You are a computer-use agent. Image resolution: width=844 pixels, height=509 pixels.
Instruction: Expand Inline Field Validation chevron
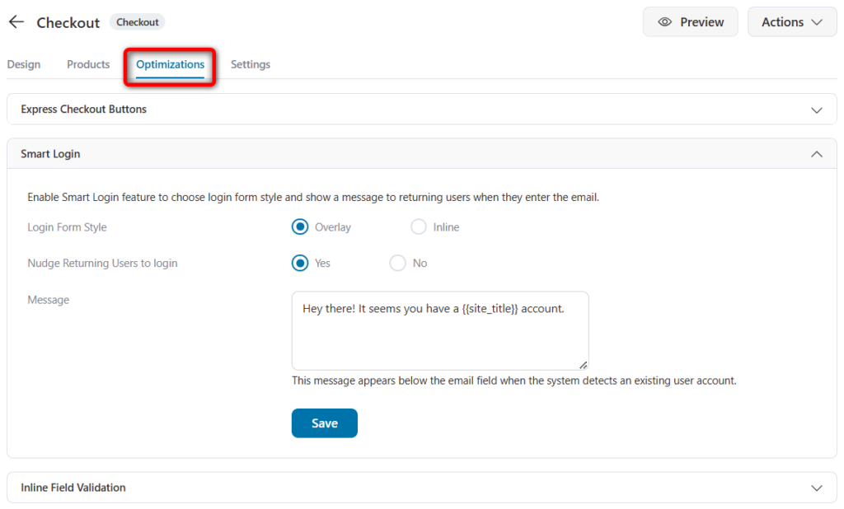pyautogui.click(x=817, y=488)
